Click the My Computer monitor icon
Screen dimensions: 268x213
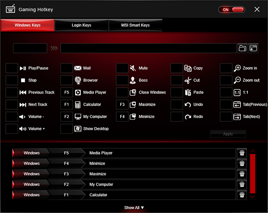coord(78,117)
